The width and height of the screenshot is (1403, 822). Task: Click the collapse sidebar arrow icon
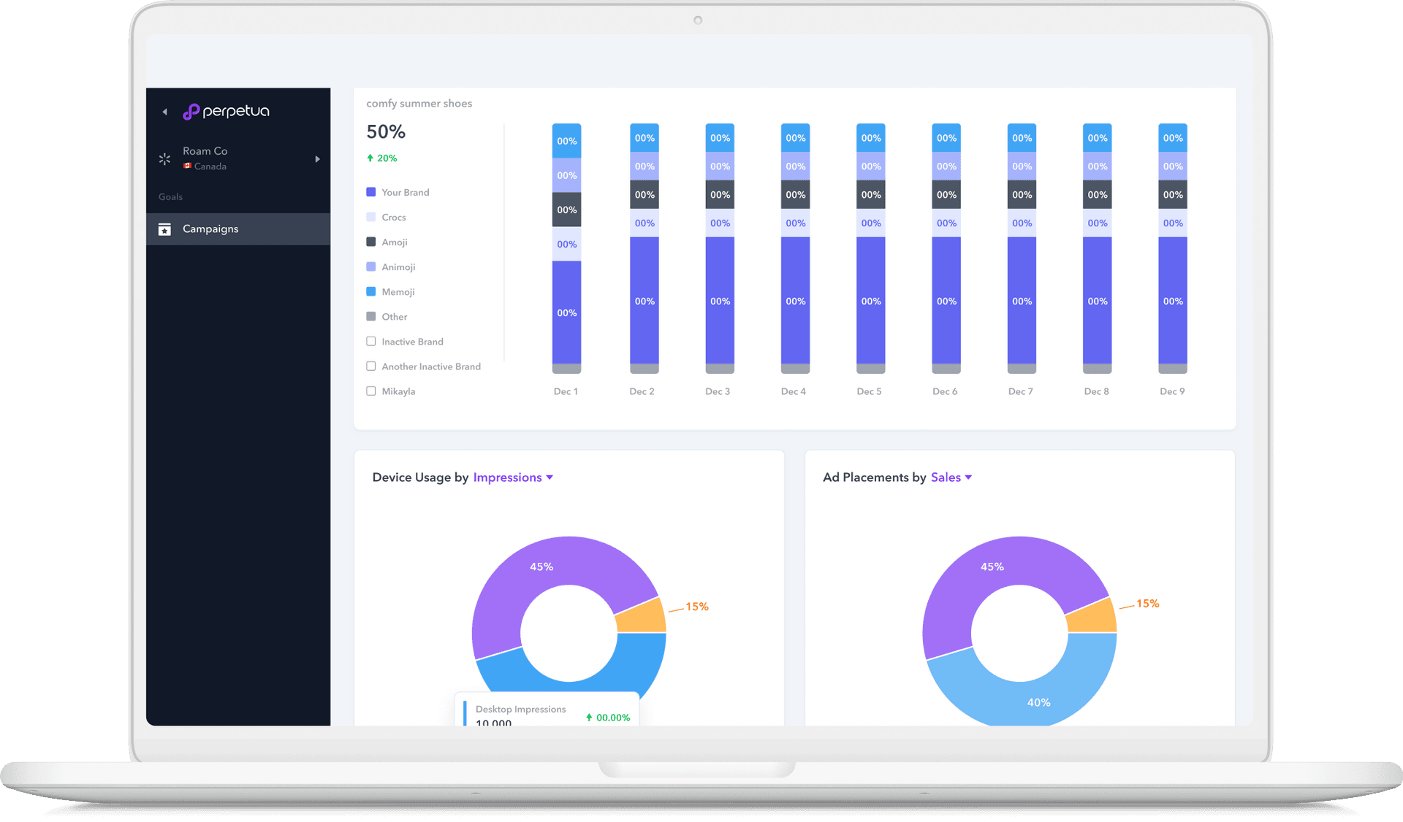click(164, 112)
